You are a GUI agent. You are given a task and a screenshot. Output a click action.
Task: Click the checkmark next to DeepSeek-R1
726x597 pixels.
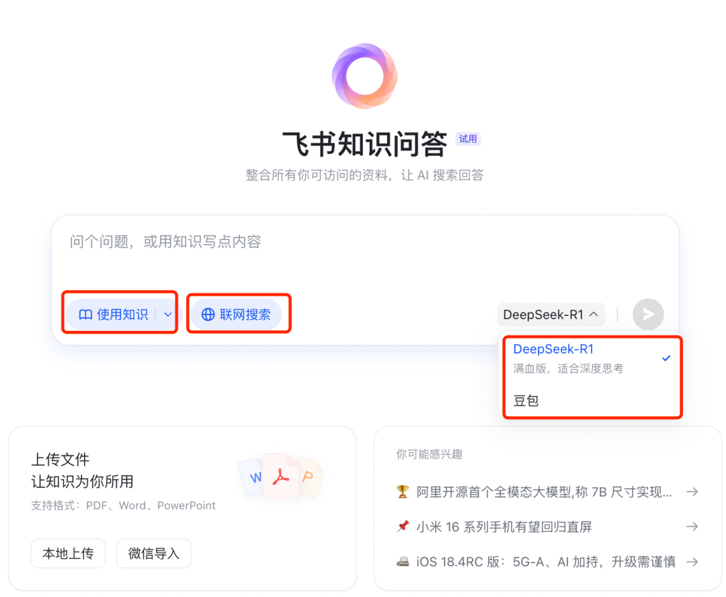[x=666, y=358]
